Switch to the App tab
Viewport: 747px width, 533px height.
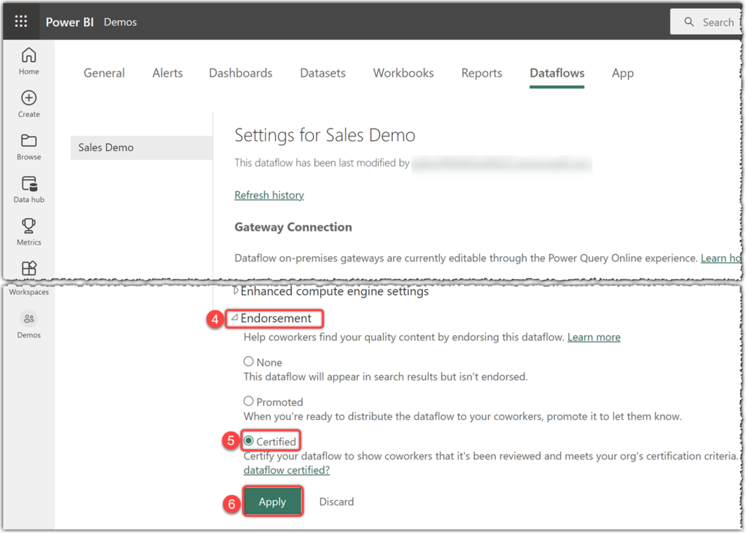pyautogui.click(x=623, y=73)
